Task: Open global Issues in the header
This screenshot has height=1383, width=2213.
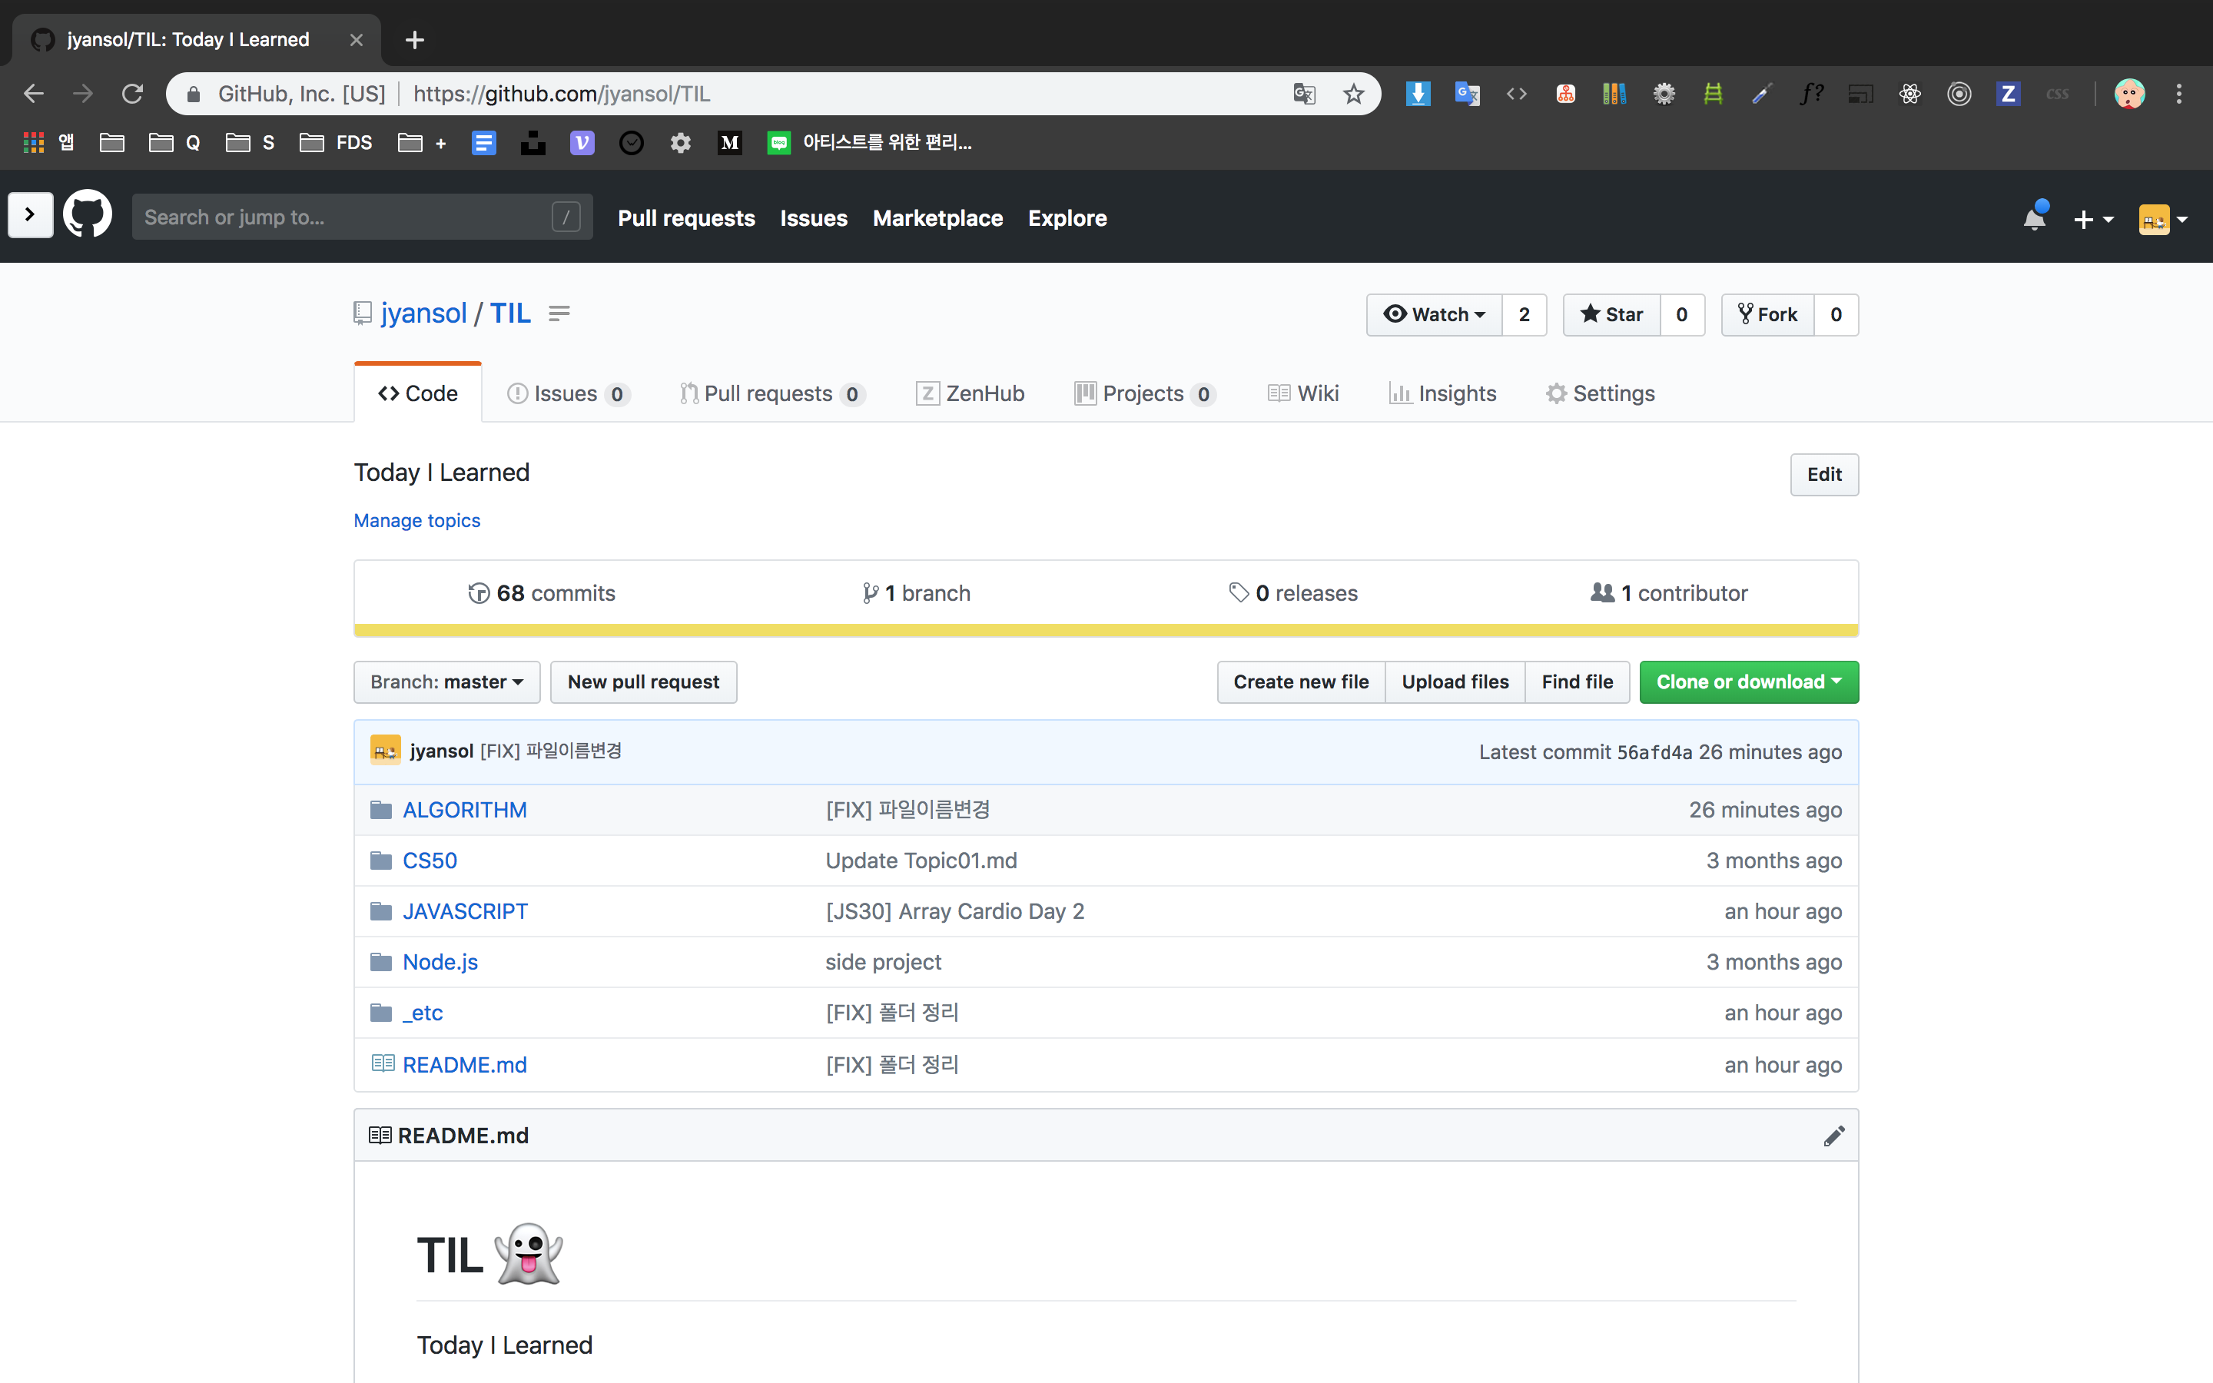Action: (x=814, y=217)
